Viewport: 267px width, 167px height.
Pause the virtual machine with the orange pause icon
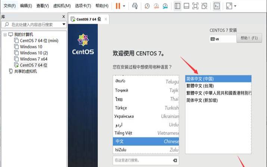(x=118, y=6)
